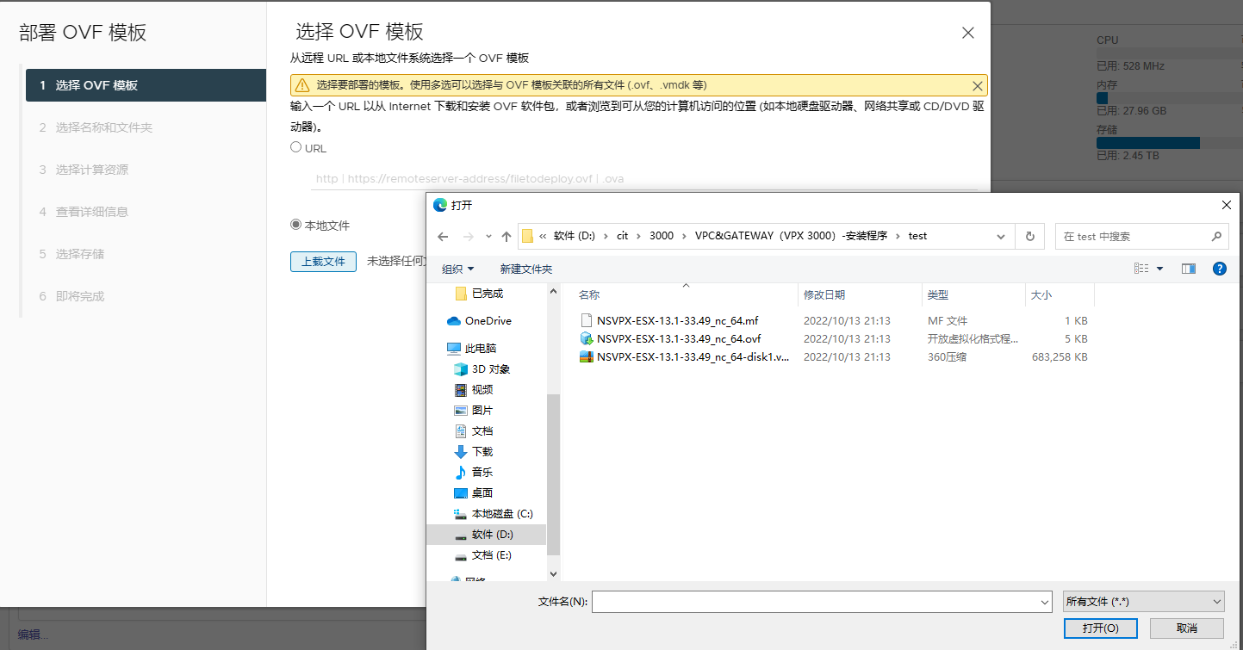This screenshot has height=650, width=1243.
Task: Click 新建文件夹 in the toolbar
Action: [x=525, y=269]
